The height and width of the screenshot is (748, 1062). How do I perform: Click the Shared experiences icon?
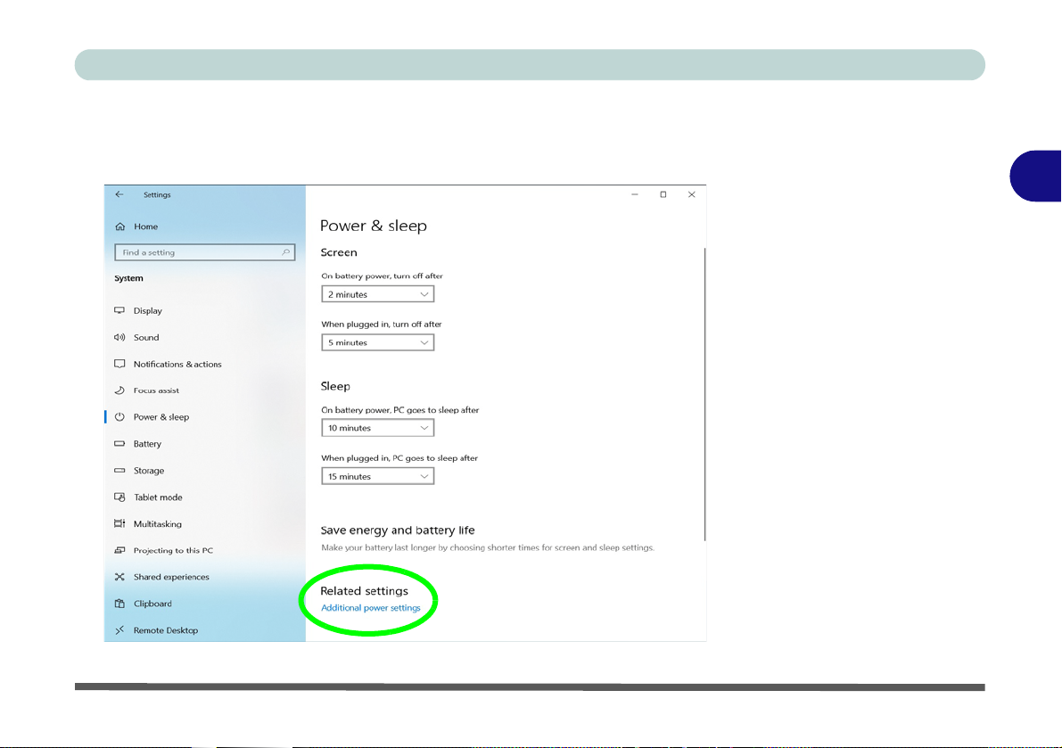tap(119, 578)
